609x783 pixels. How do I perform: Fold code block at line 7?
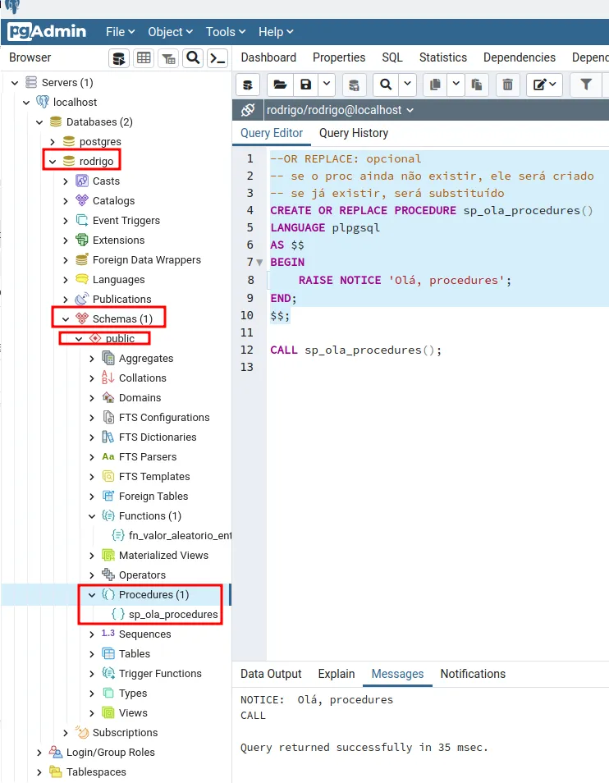point(259,262)
